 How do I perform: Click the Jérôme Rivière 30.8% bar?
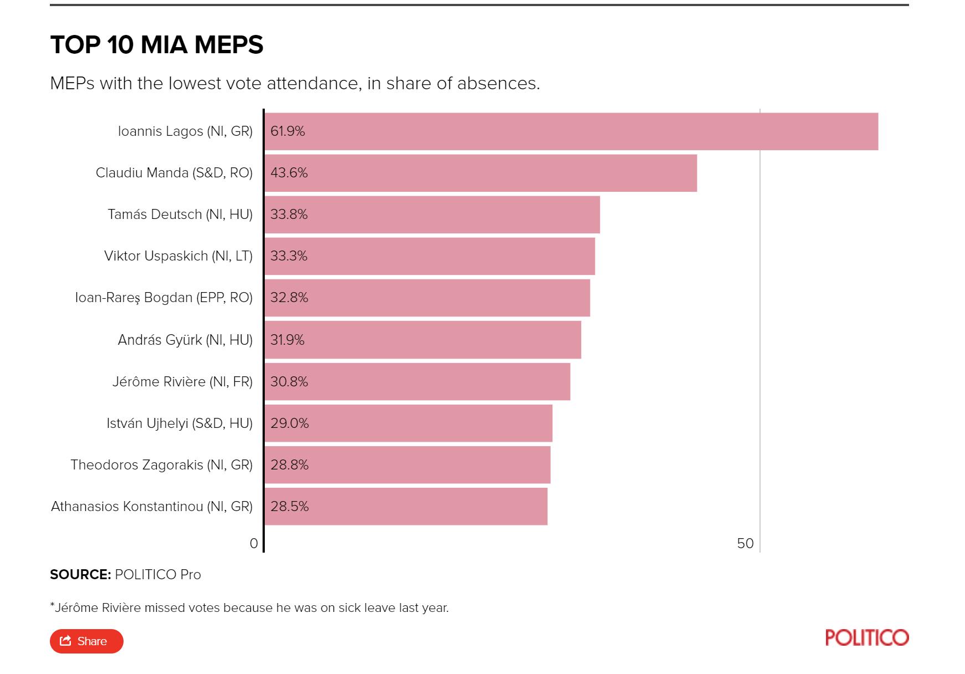click(417, 381)
